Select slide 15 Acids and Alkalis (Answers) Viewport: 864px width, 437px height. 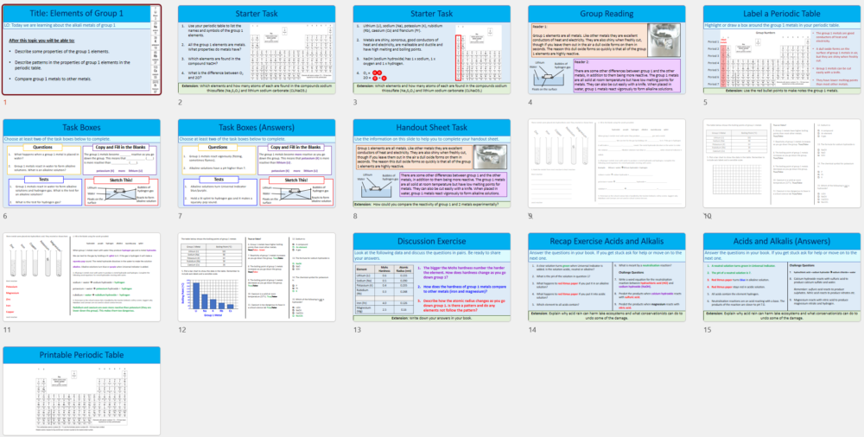coord(781,277)
